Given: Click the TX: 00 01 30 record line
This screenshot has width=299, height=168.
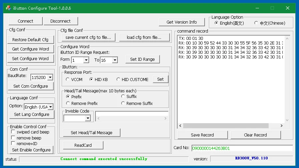Looking at the screenshot, I should (191, 39).
